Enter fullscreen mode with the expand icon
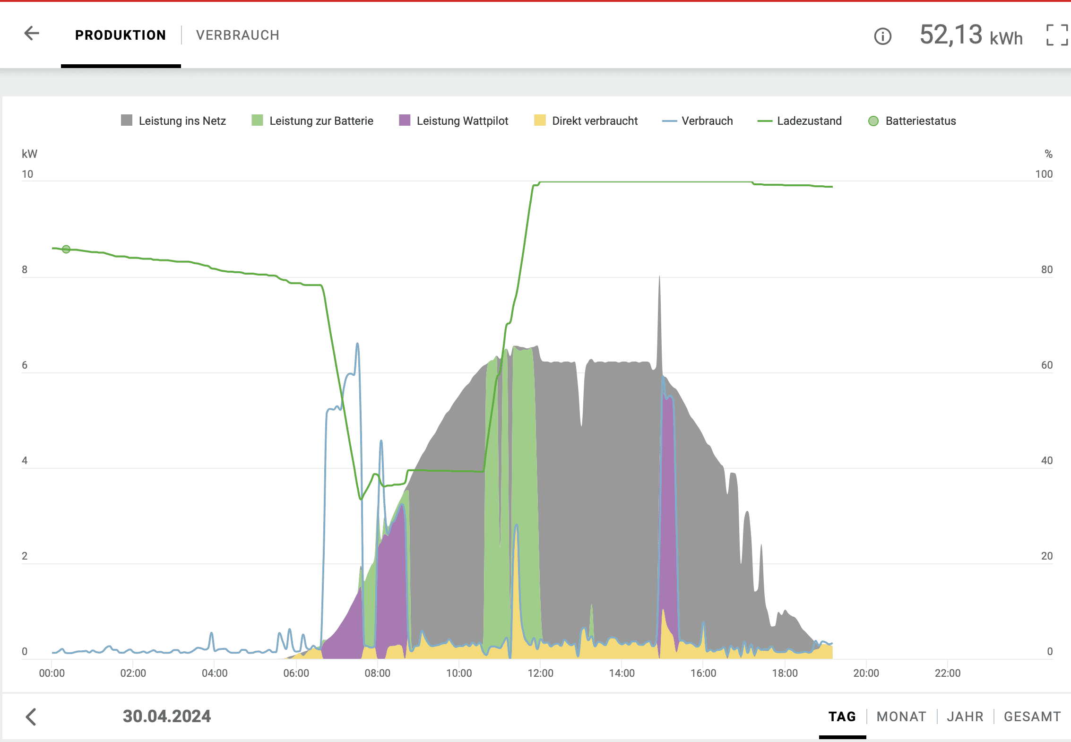Screen dimensions: 1071x742 click(1057, 35)
